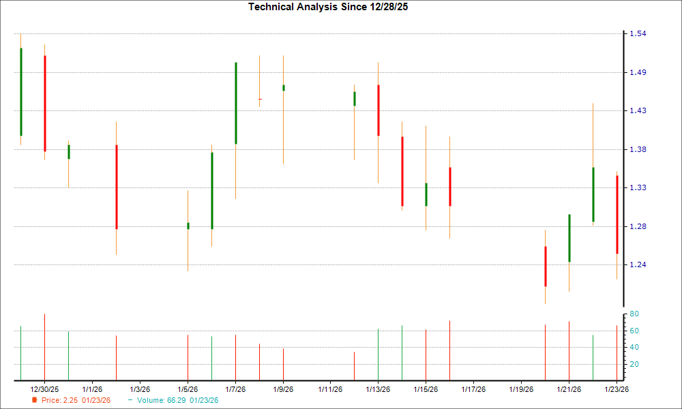Select the long red candlestick near 1/13/26

click(x=378, y=109)
